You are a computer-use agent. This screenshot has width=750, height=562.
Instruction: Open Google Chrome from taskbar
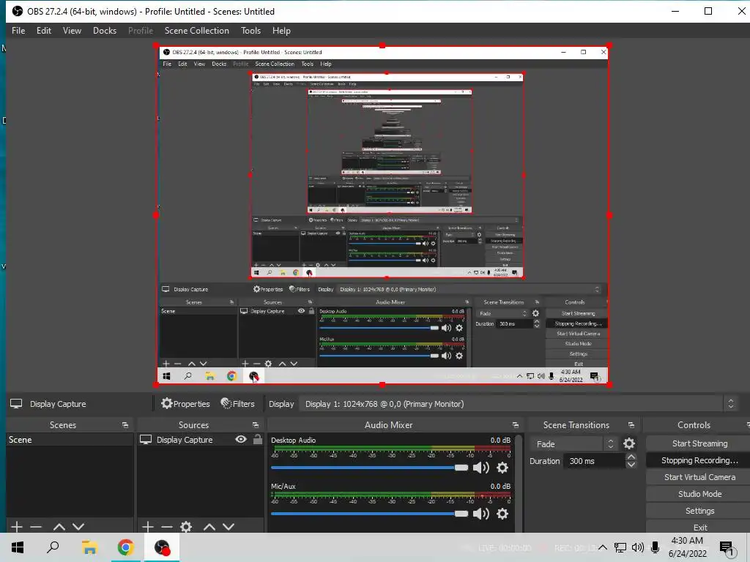tap(125, 547)
